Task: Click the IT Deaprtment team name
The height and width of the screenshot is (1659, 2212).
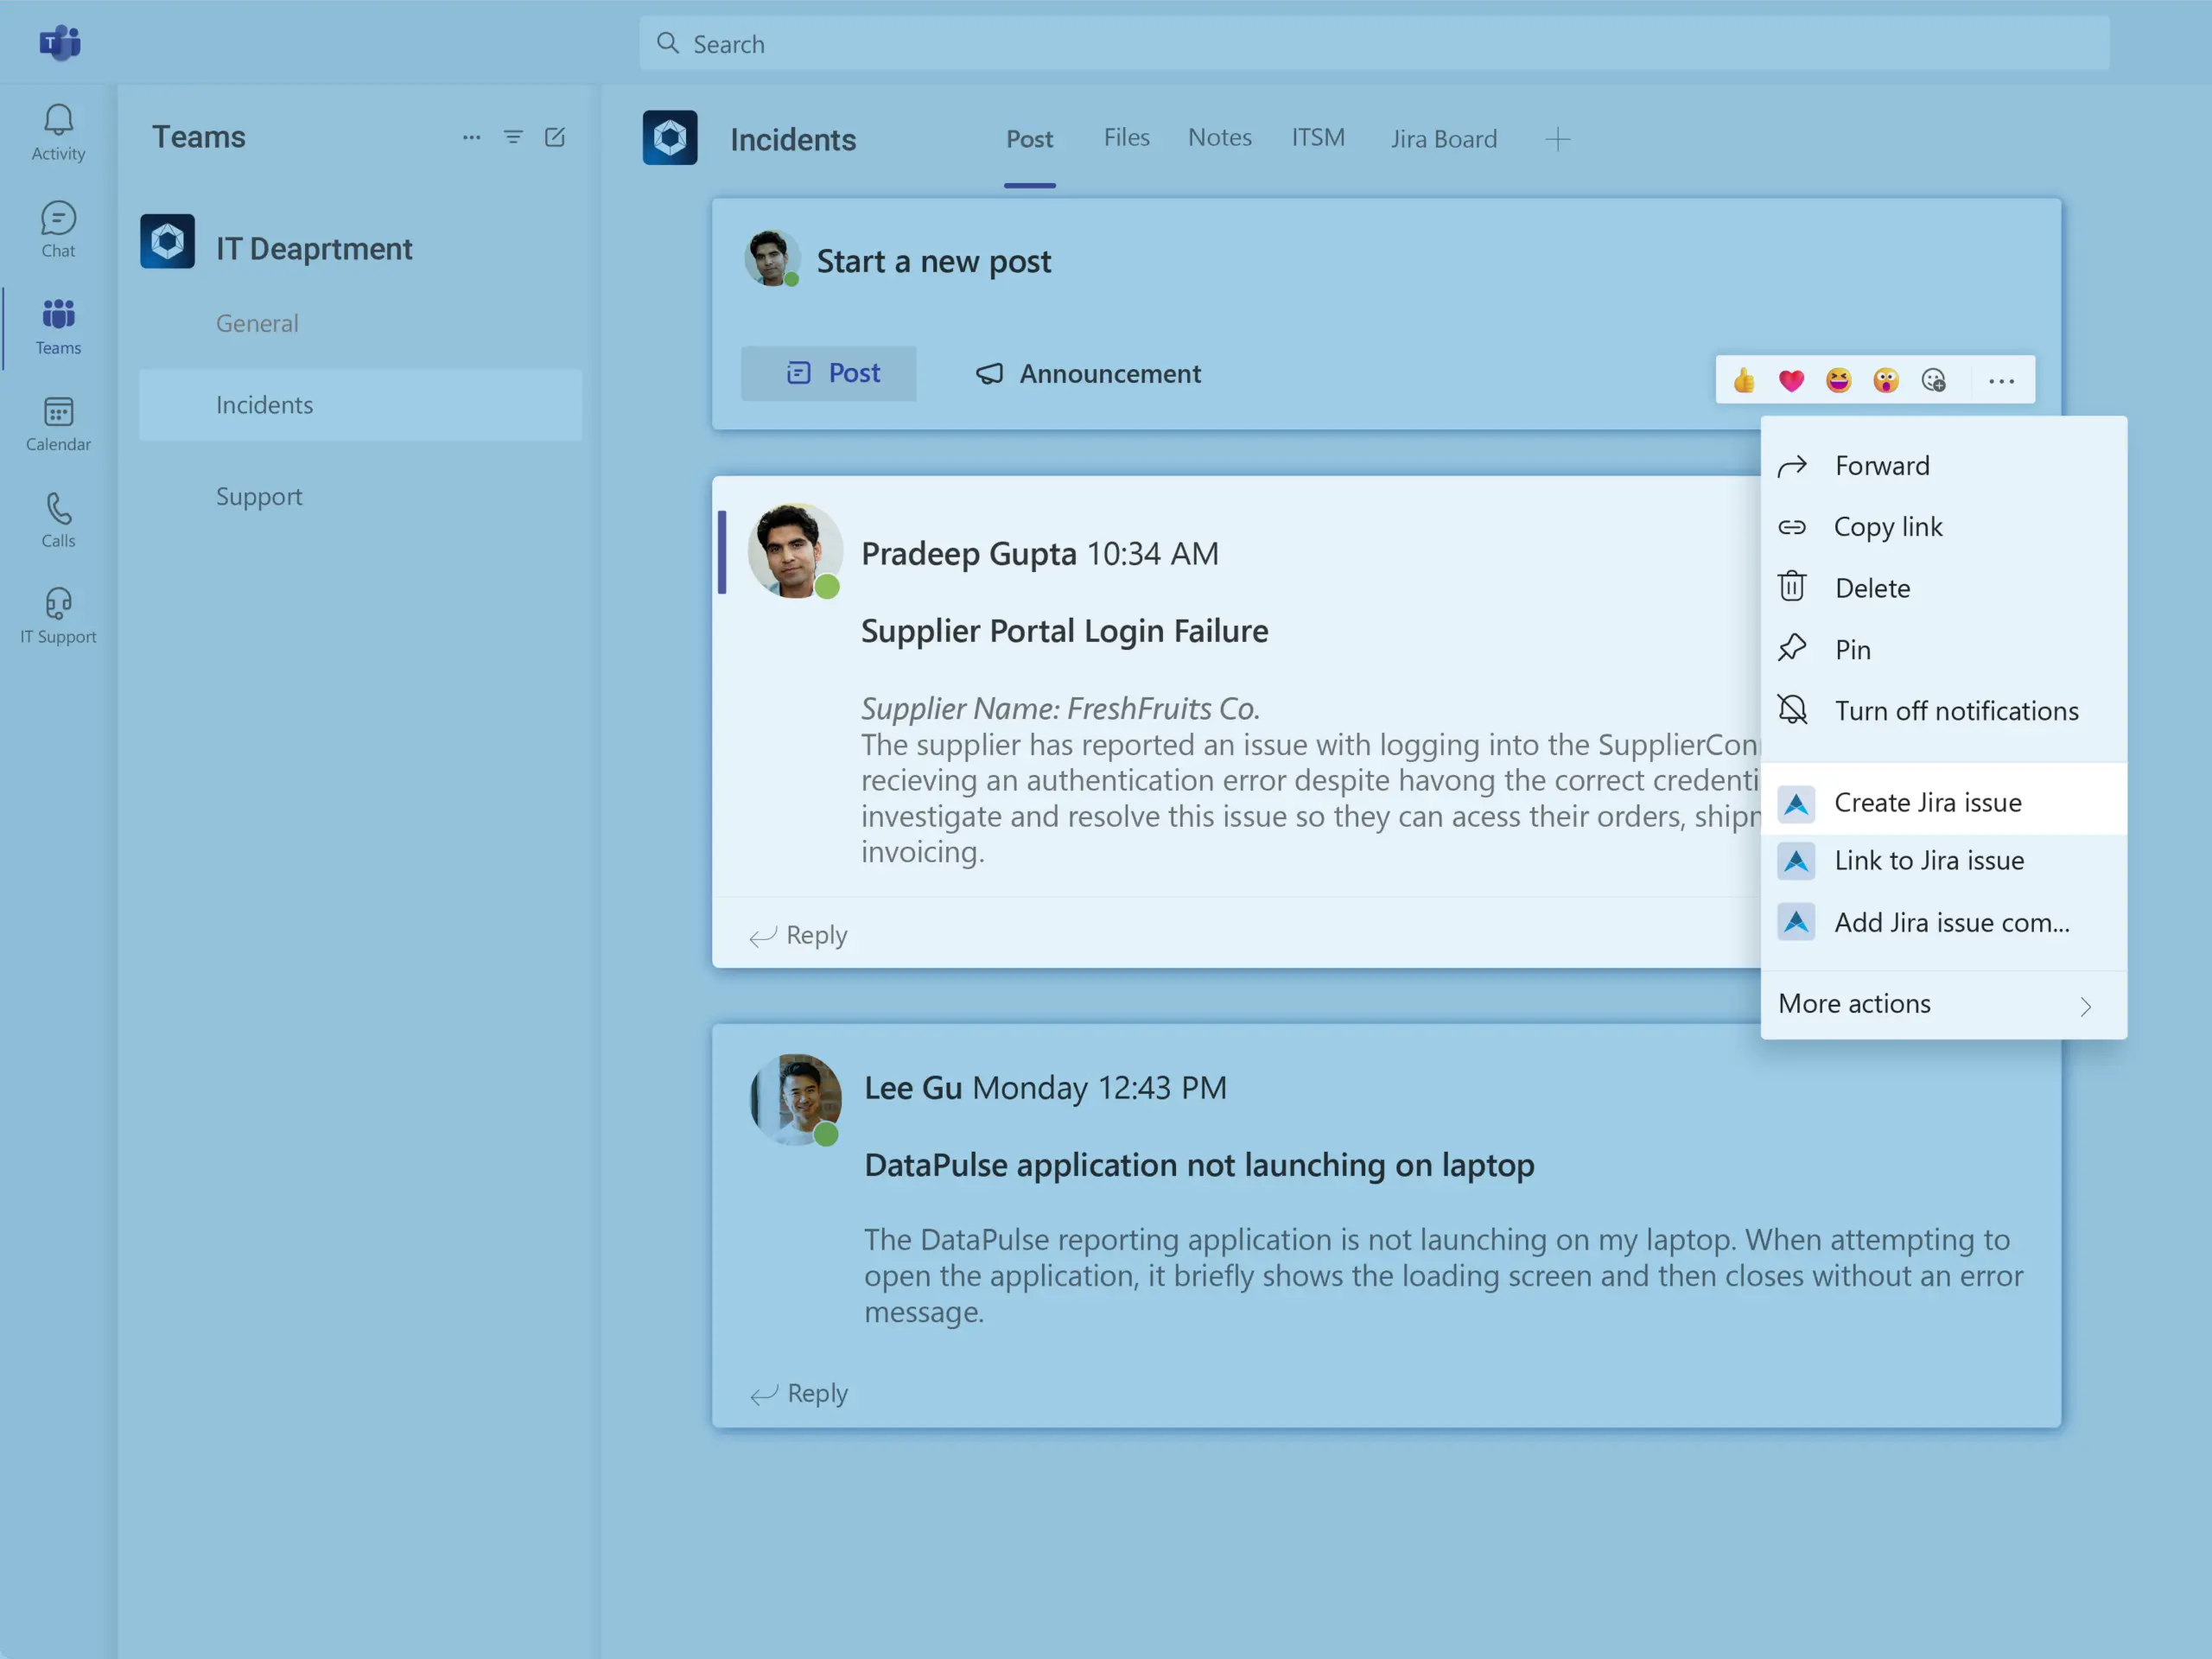Action: coord(314,248)
